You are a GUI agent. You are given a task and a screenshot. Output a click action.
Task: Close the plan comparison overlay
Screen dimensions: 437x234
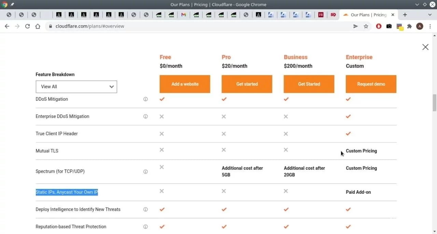click(425, 47)
